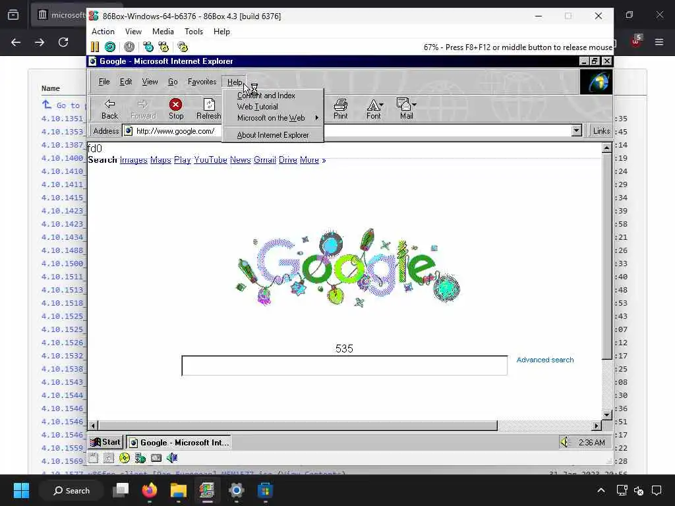The width and height of the screenshot is (675, 506).
Task: Click the gray hard disk icon in 86Box status bar
Action: click(x=156, y=459)
